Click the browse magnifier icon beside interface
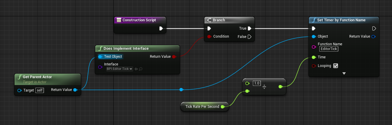Viewport: 392px width, 125px height. 141,69
